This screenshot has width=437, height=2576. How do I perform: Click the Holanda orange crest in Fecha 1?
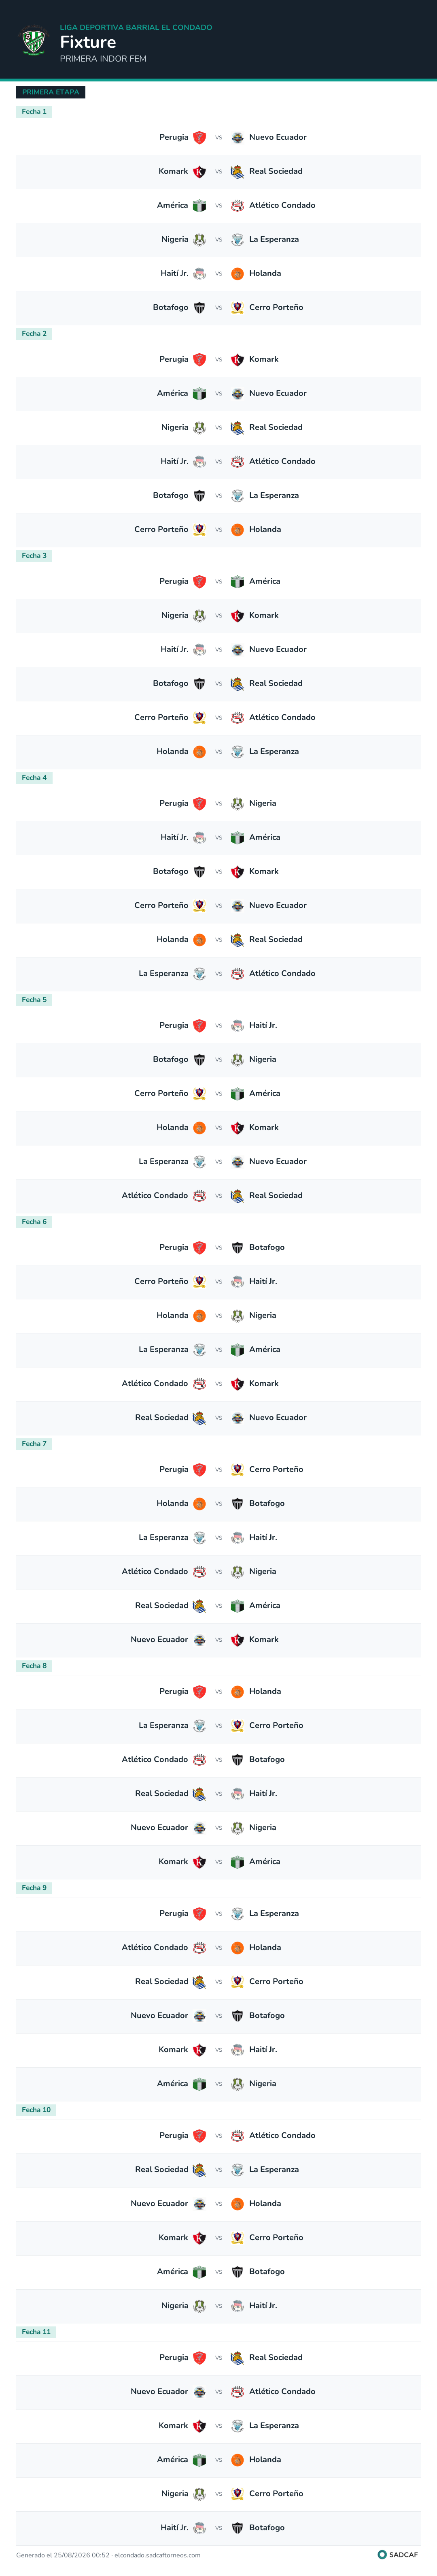coord(238,273)
